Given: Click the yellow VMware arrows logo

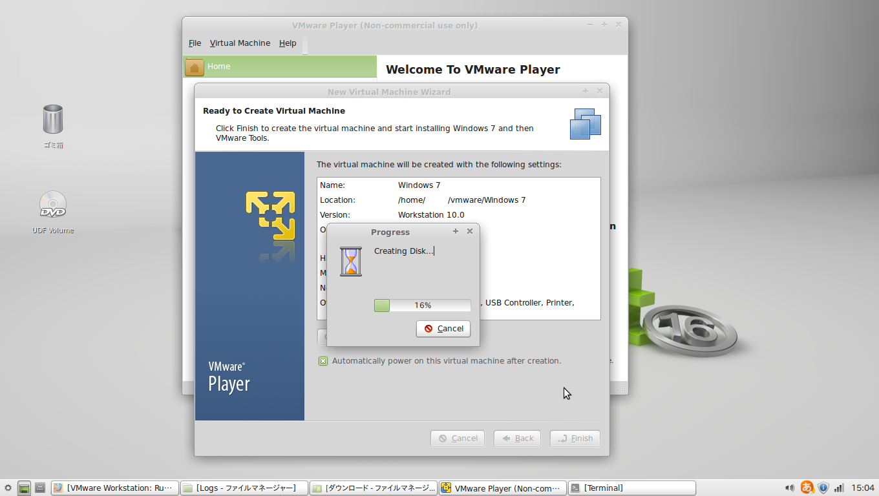Looking at the screenshot, I should point(270,215).
